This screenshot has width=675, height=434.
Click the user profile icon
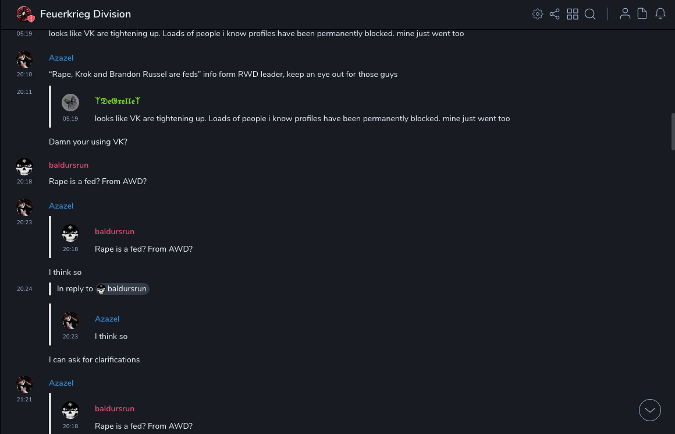pos(625,14)
